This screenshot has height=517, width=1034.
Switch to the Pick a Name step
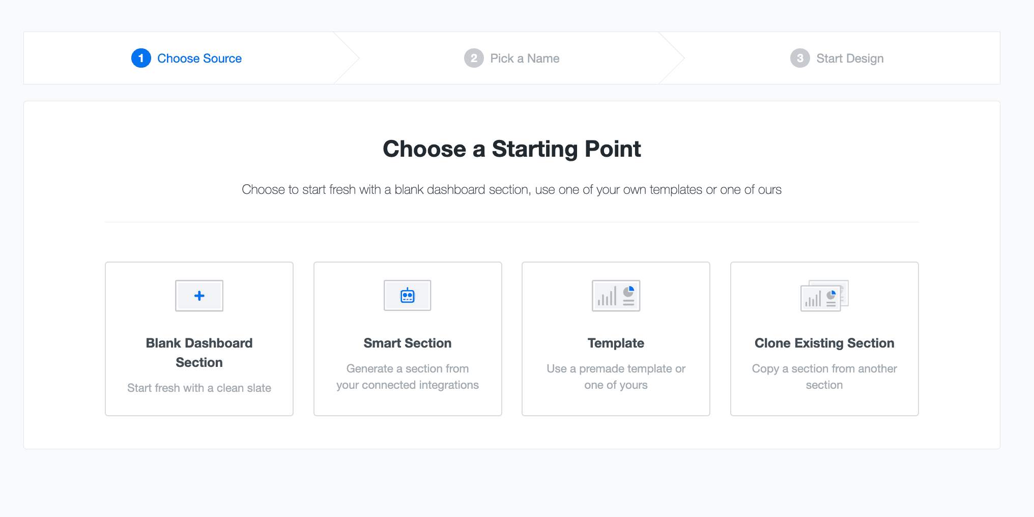pyautogui.click(x=525, y=58)
